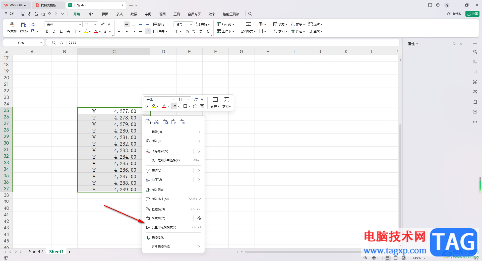482x261 pixels.
Task: Toggle Bold in the ribbon
Action: (47, 31)
